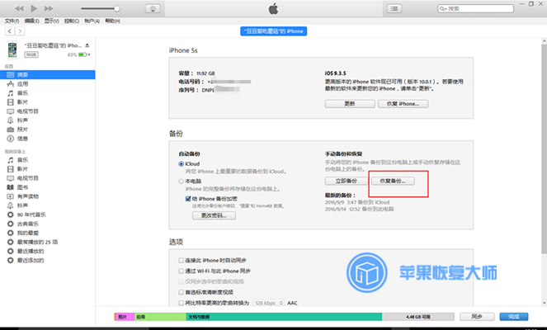This screenshot has height=330, width=547.
Task: Click the volume slider knob
Action: pos(117,9)
